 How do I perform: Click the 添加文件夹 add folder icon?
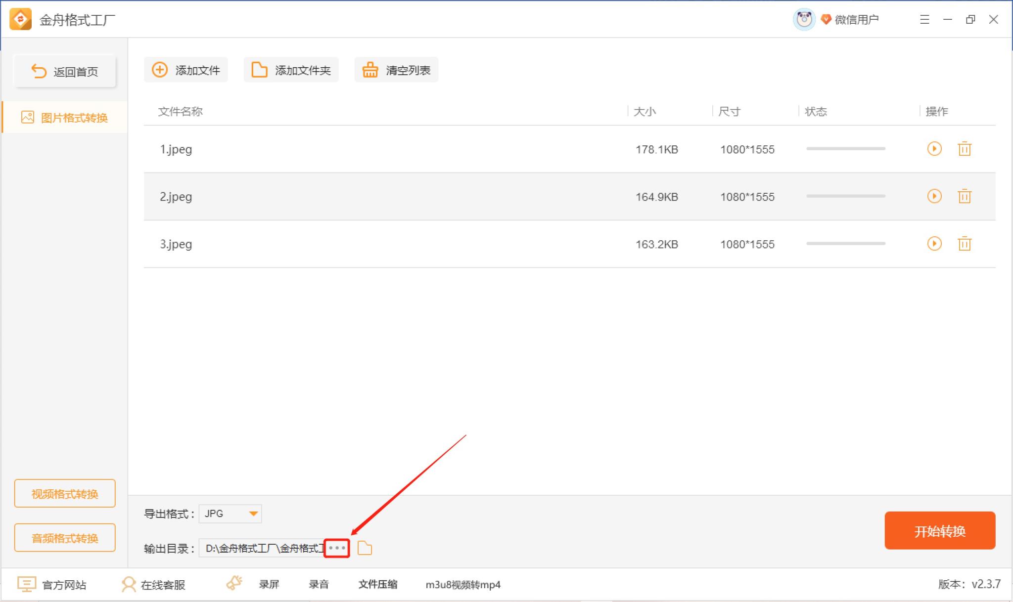click(259, 70)
